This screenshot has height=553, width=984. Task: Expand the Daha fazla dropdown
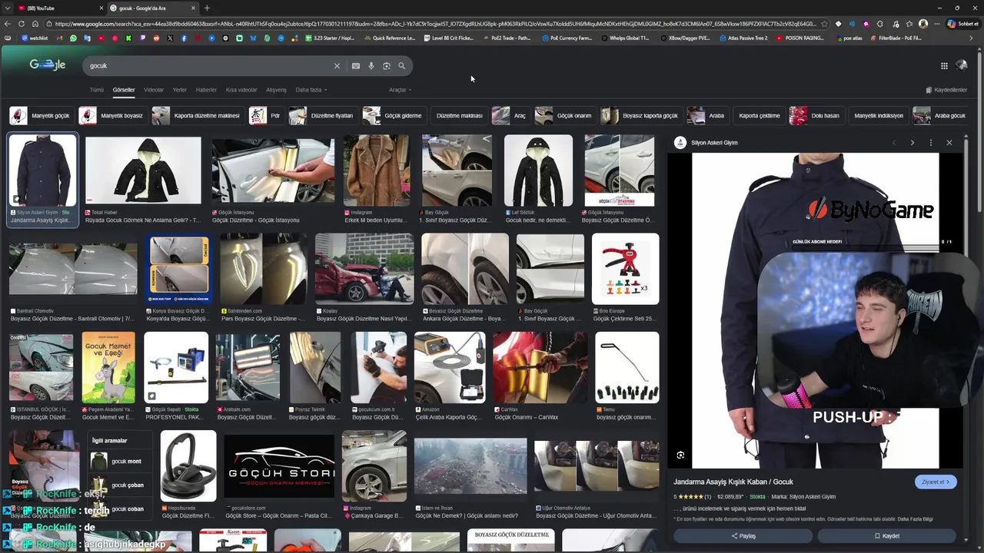pos(311,90)
